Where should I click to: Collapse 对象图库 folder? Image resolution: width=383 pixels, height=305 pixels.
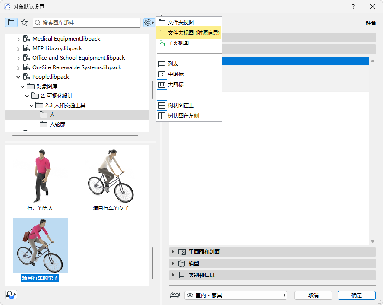pyautogui.click(x=23, y=86)
